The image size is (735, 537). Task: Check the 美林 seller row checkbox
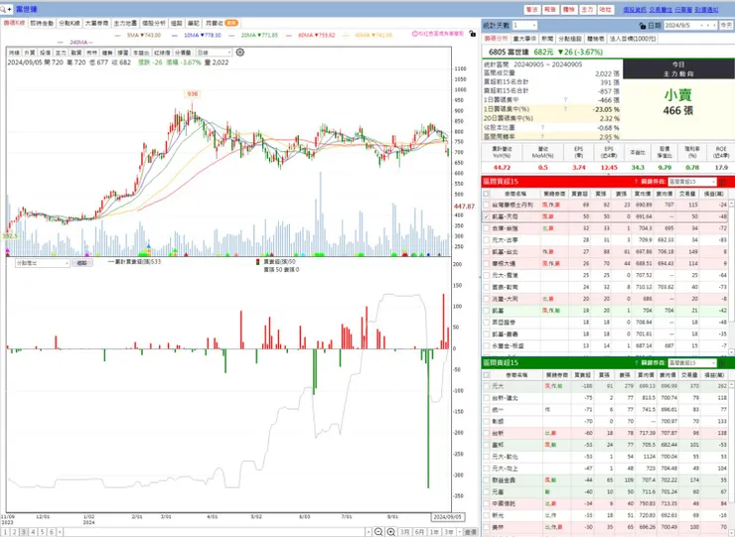coord(486,527)
